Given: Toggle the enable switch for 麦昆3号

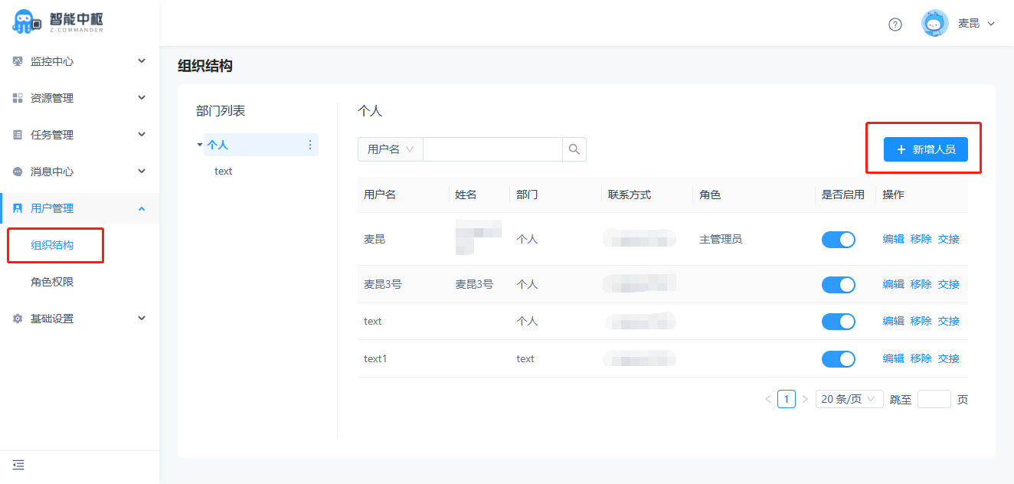Looking at the screenshot, I should coord(838,285).
